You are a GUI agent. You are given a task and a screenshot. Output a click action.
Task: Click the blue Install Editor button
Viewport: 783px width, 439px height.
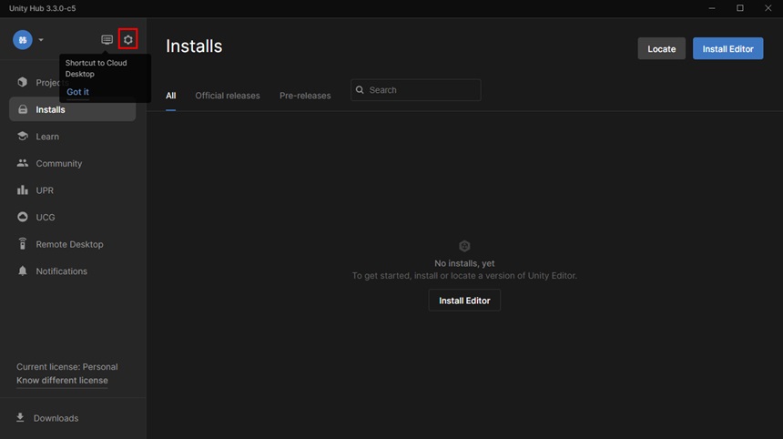(727, 48)
